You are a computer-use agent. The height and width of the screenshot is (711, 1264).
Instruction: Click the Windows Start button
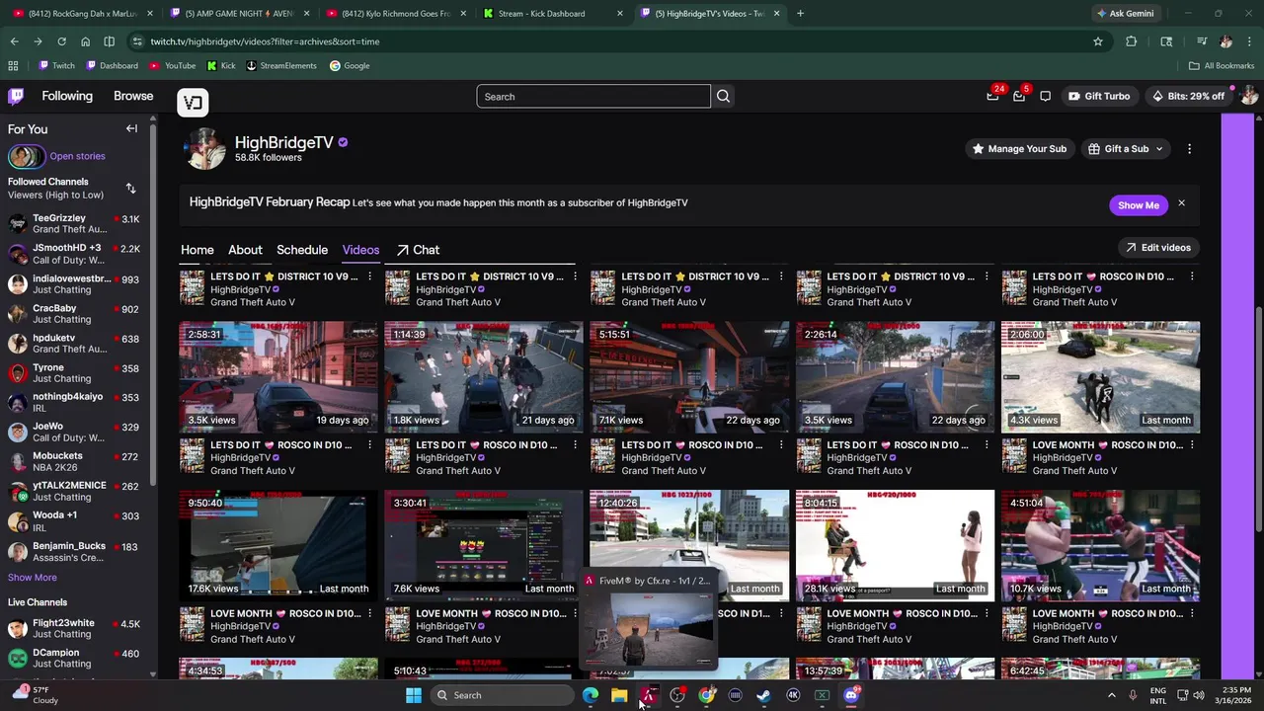point(414,695)
